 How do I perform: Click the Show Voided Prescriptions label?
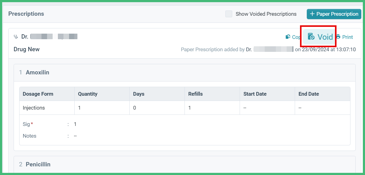point(266,14)
